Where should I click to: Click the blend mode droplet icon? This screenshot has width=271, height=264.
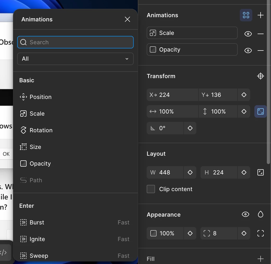tap(260, 215)
